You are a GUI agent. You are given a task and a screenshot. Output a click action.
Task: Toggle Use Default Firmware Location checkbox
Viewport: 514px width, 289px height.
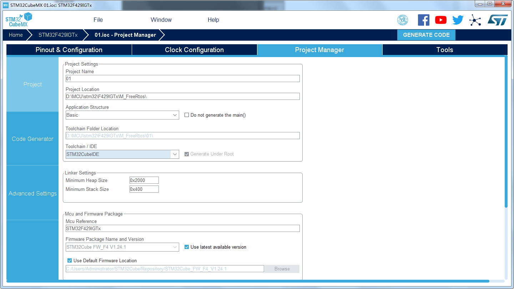pyautogui.click(x=70, y=260)
